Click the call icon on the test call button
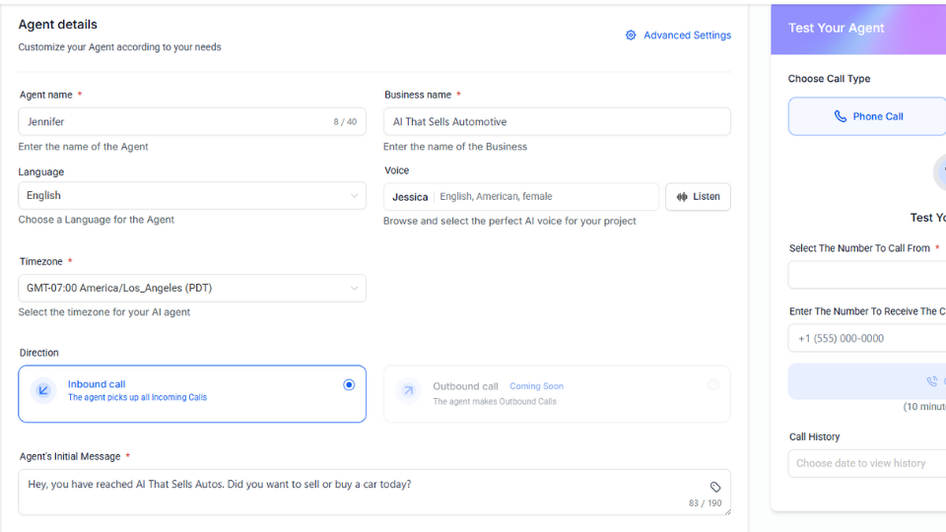 click(x=932, y=381)
